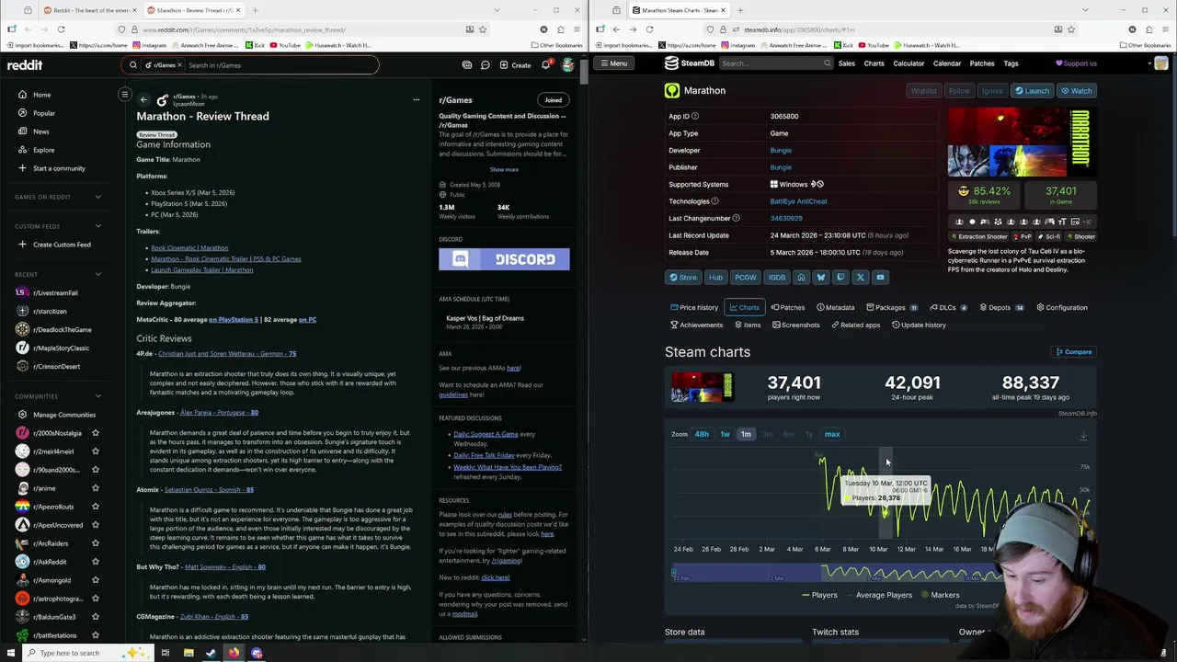This screenshot has width=1177, height=662.
Task: Open Reddit chat icon in header
Action: tap(486, 65)
